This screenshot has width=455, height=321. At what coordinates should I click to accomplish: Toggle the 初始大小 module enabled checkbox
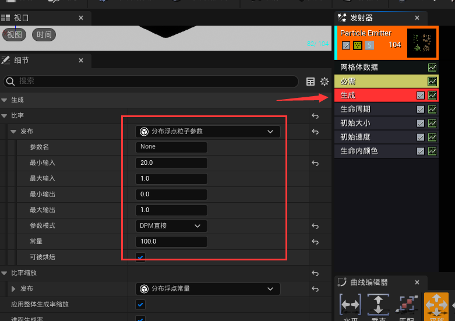(x=421, y=124)
